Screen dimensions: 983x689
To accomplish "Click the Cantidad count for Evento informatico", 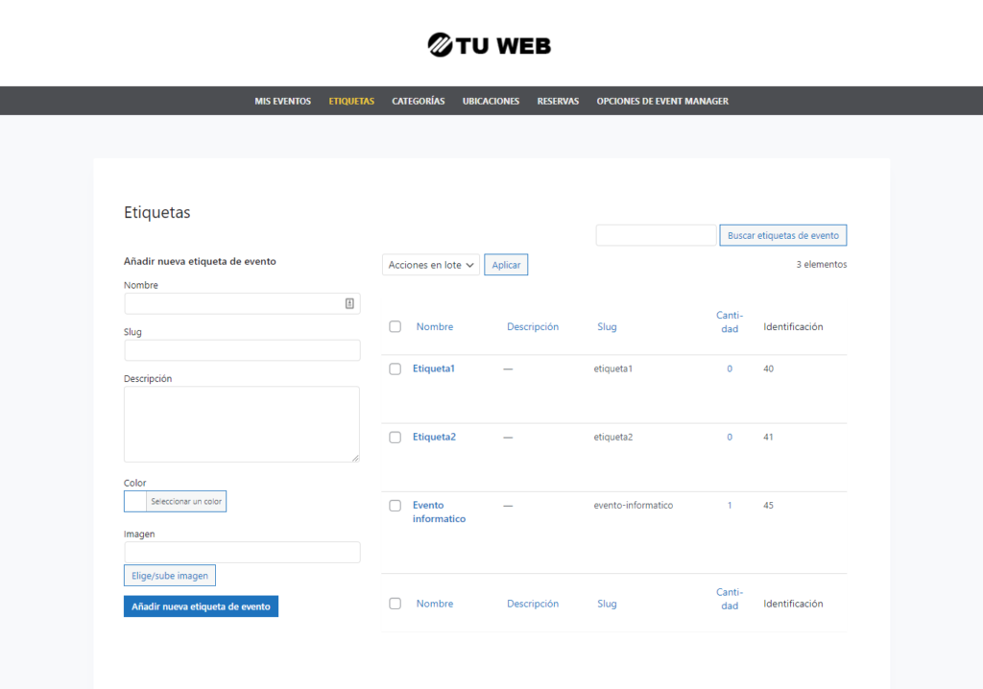I will coord(729,505).
